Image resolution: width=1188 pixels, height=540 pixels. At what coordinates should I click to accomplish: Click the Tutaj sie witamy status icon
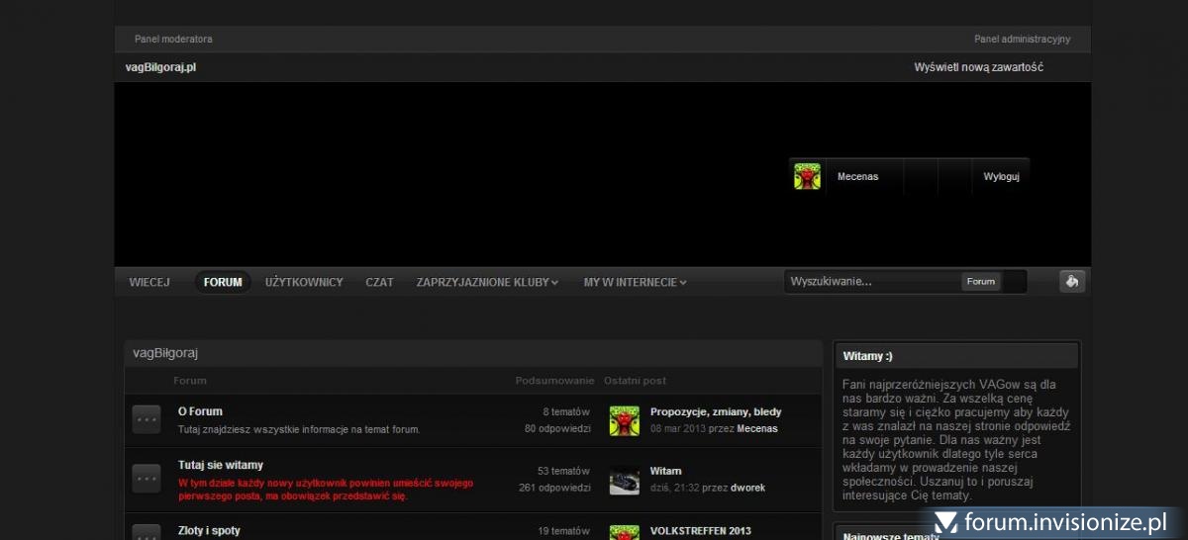(x=147, y=479)
